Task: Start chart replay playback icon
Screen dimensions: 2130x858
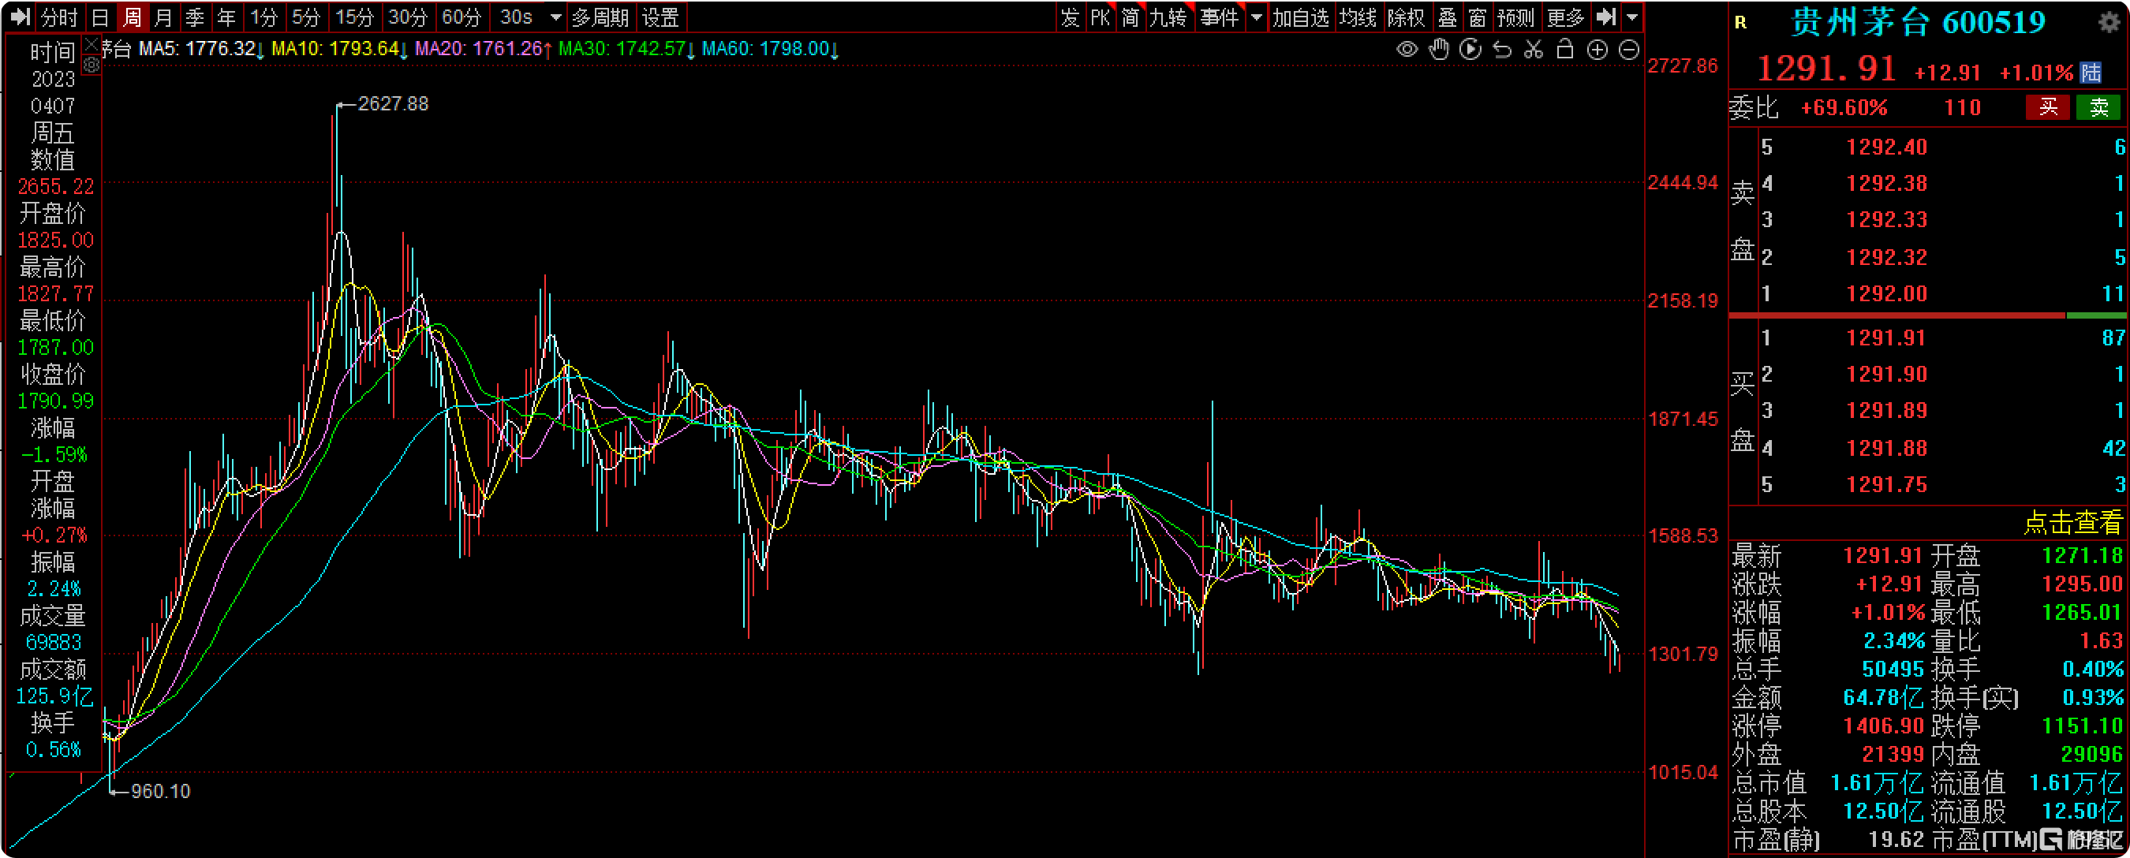Action: click(x=1470, y=50)
